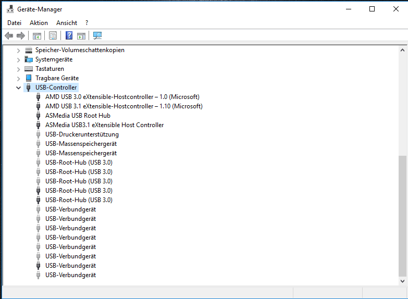
Task: Click icon beside ASMedia USB Root Hub
Action: pyautogui.click(x=38, y=116)
